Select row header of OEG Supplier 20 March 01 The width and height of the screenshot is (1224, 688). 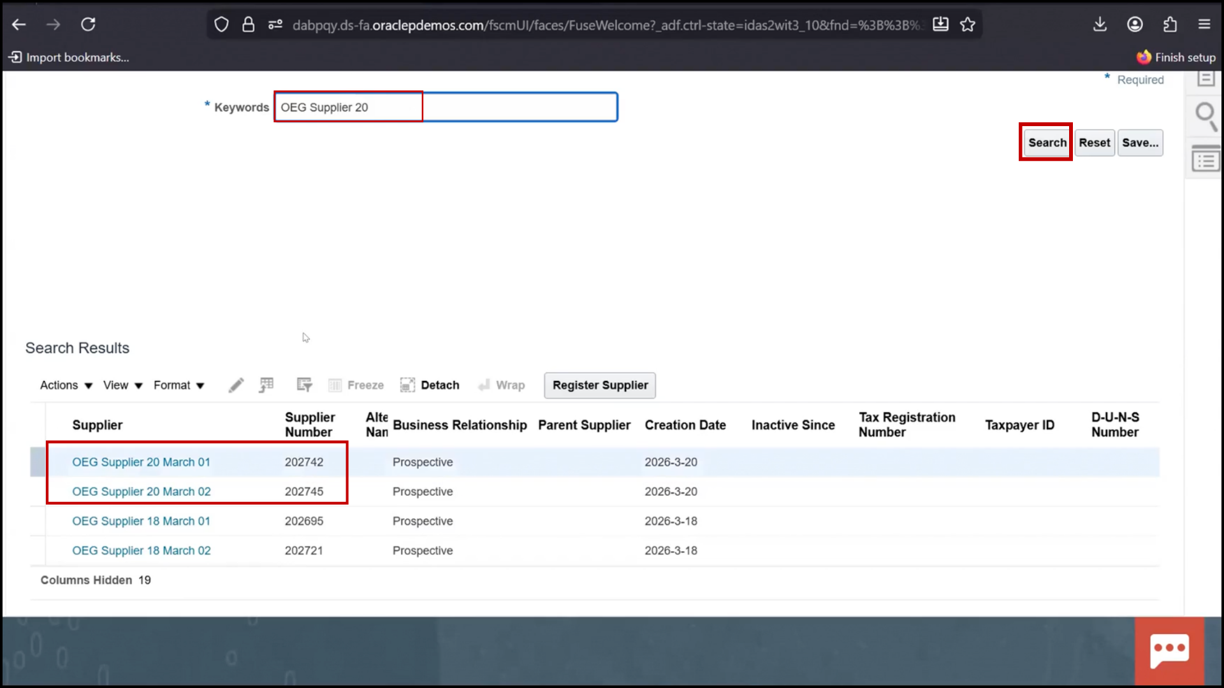click(x=38, y=462)
